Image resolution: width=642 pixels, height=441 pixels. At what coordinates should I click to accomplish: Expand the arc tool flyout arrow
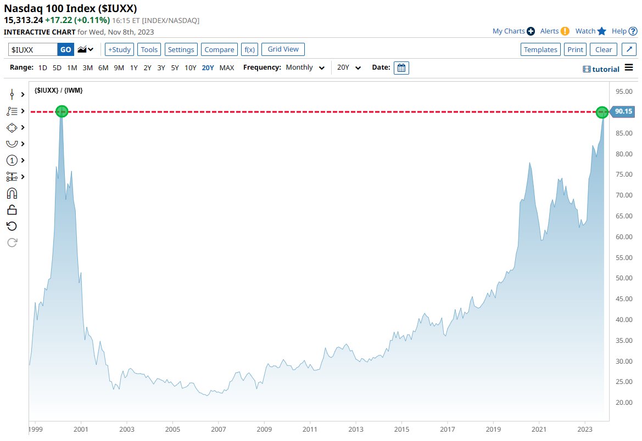pos(23,144)
